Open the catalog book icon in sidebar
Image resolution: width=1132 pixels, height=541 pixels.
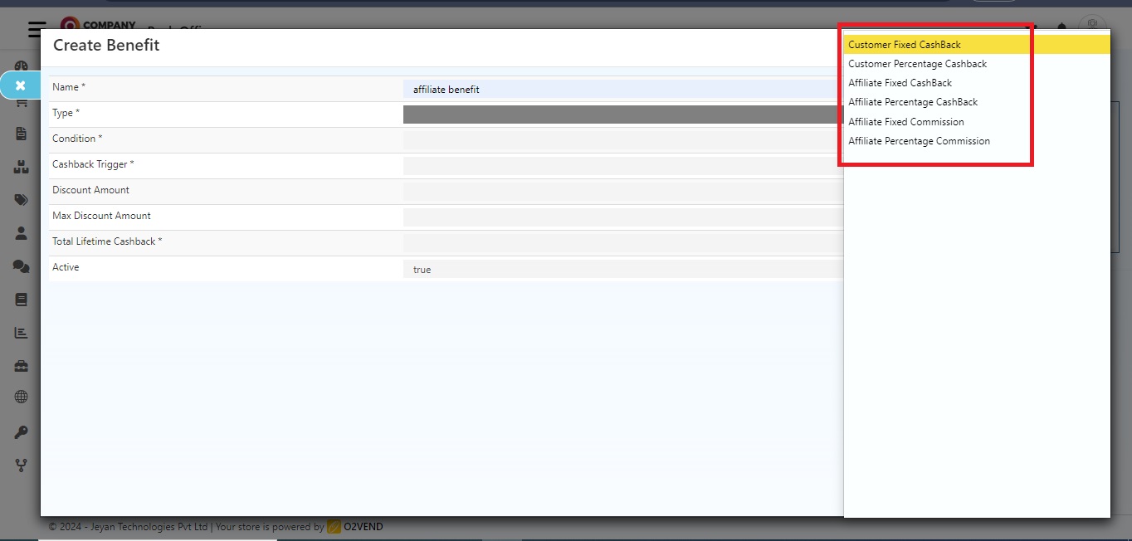(x=21, y=299)
